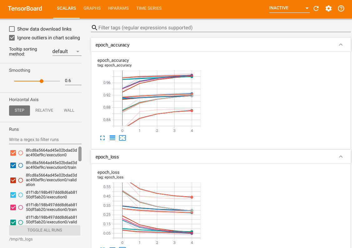Open the Tooltip sorting method dropdown

tap(67, 51)
